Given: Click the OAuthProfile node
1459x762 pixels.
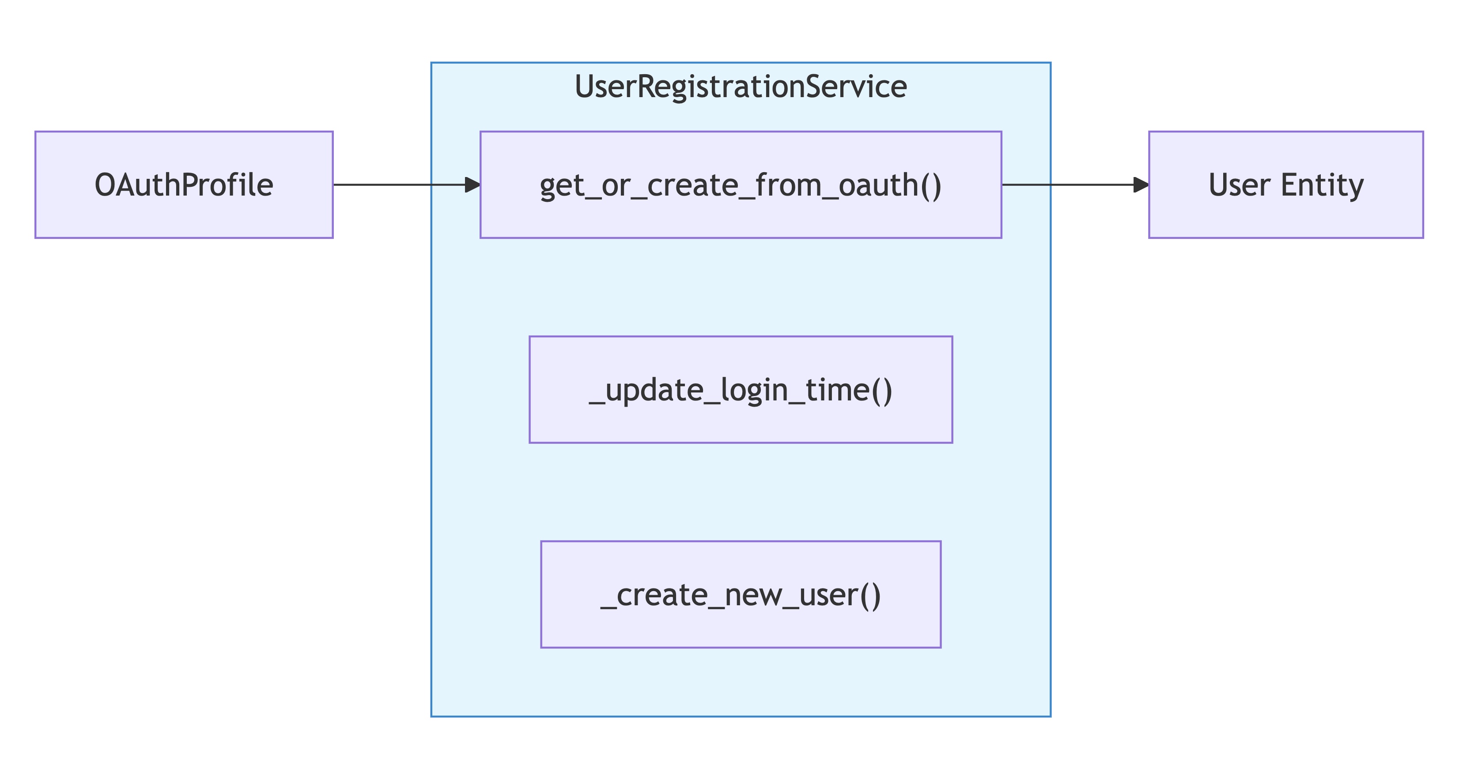Looking at the screenshot, I should click(x=184, y=185).
